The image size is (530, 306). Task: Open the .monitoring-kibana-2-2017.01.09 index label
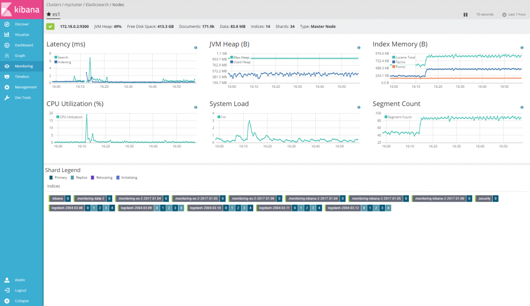(439, 198)
